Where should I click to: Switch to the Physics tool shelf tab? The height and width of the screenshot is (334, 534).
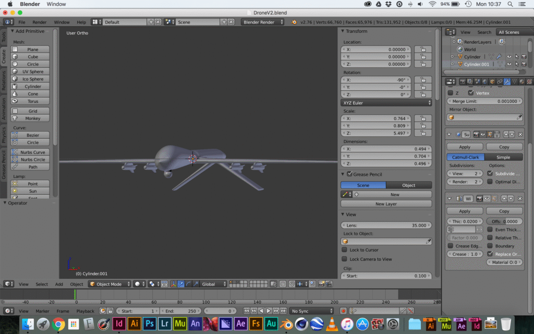pyautogui.click(x=4, y=134)
